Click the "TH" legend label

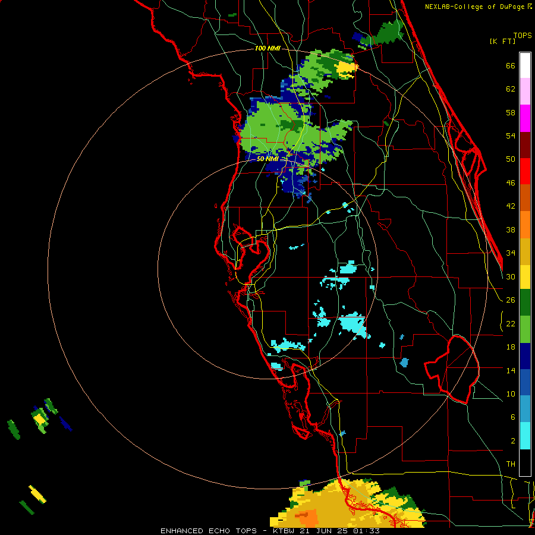pyautogui.click(x=511, y=464)
